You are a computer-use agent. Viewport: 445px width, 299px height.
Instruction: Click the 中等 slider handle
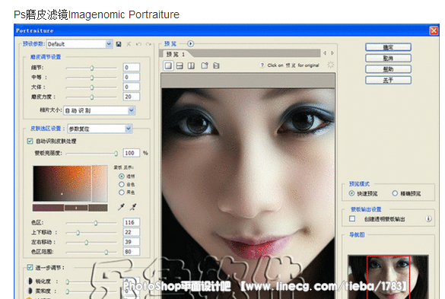pos(92,78)
